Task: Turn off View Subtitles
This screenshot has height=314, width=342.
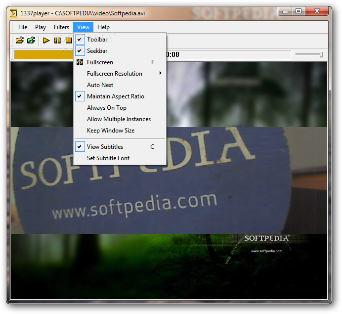Action: click(x=120, y=147)
